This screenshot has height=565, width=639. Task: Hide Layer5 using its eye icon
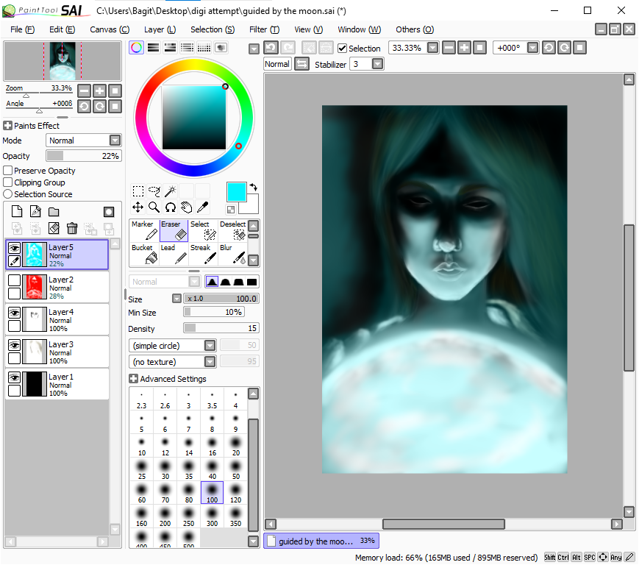point(14,247)
